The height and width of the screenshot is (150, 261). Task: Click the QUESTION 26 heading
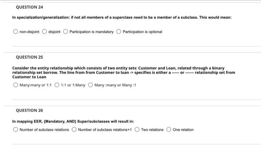tap(29, 110)
